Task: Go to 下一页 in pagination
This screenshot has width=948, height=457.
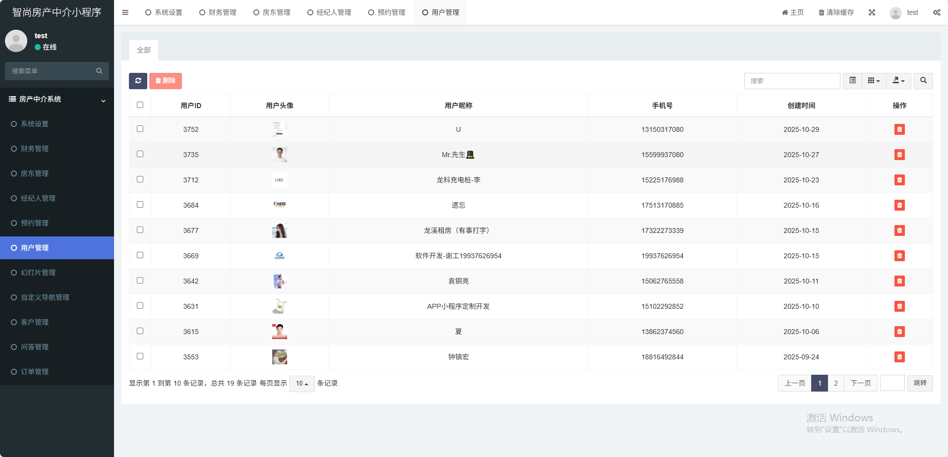Action: coord(860,383)
